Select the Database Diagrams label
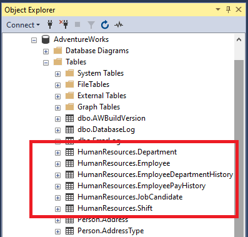Viewport: 248px width, 237px height. 97,51
